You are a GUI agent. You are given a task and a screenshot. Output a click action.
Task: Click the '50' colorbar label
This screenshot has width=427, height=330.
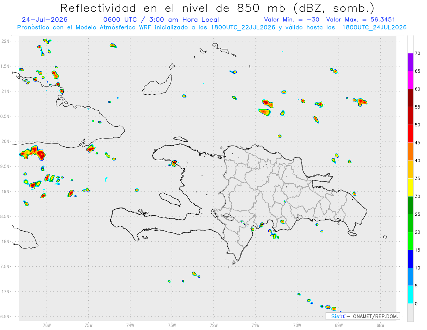tap(417, 125)
